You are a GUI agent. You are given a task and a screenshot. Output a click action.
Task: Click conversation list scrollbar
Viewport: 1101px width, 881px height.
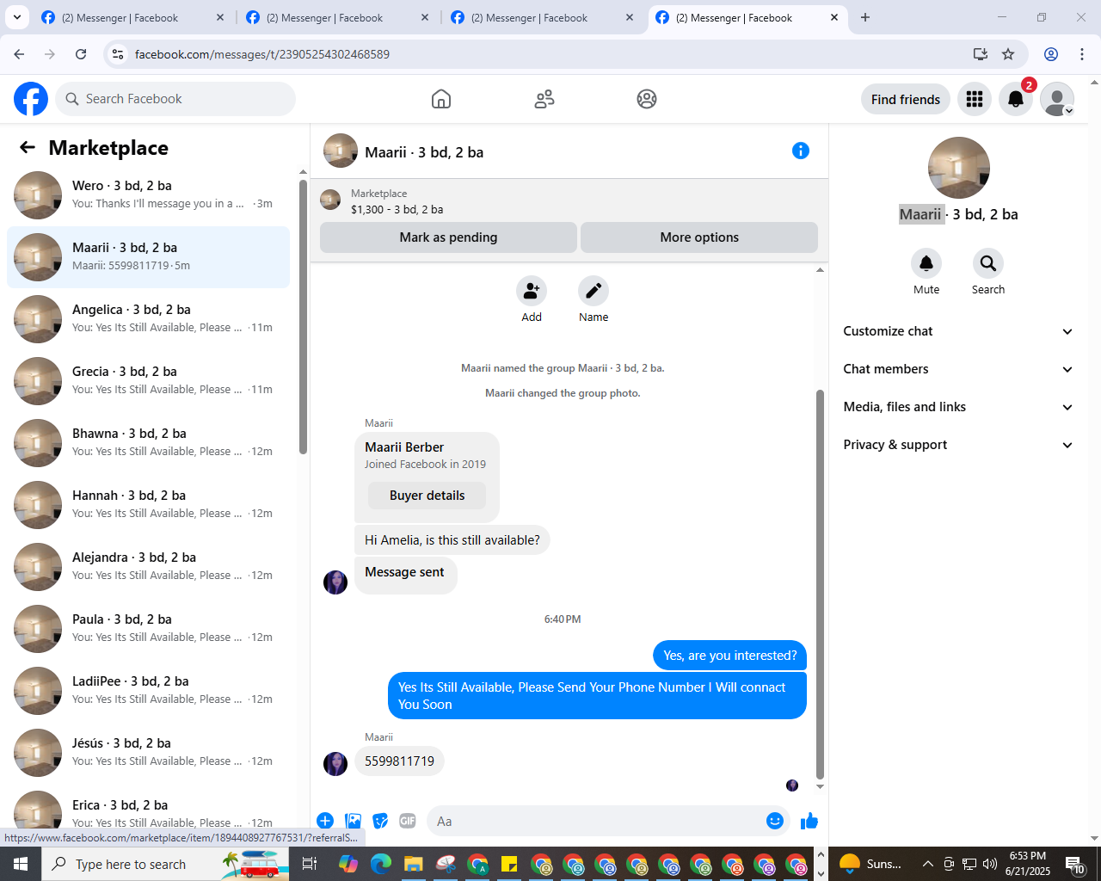coord(303,317)
